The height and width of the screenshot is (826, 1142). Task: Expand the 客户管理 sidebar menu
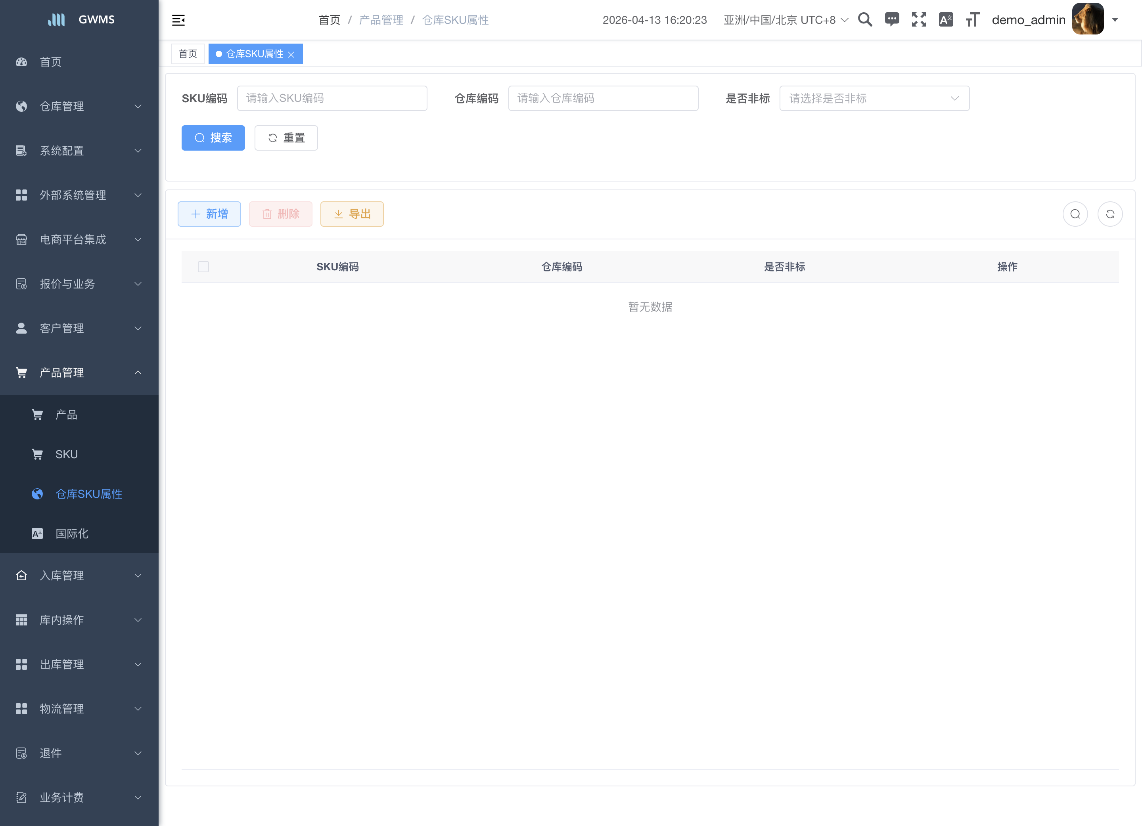point(79,328)
